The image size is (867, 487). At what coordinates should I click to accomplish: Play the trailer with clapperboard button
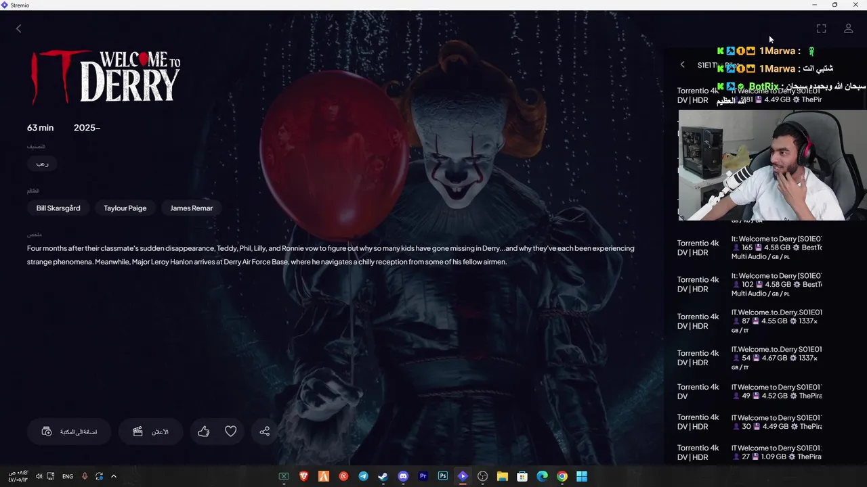click(150, 432)
